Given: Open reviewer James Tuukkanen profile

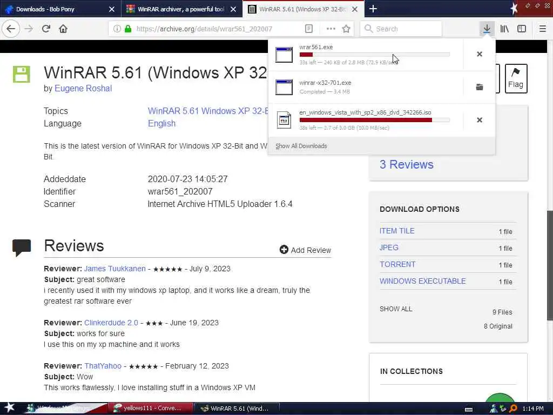Looking at the screenshot, I should pyautogui.click(x=114, y=269).
